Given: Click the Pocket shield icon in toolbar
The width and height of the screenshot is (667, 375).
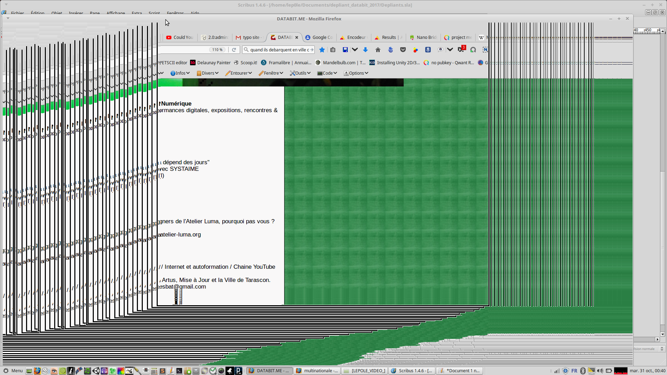Looking at the screenshot, I should (x=403, y=50).
